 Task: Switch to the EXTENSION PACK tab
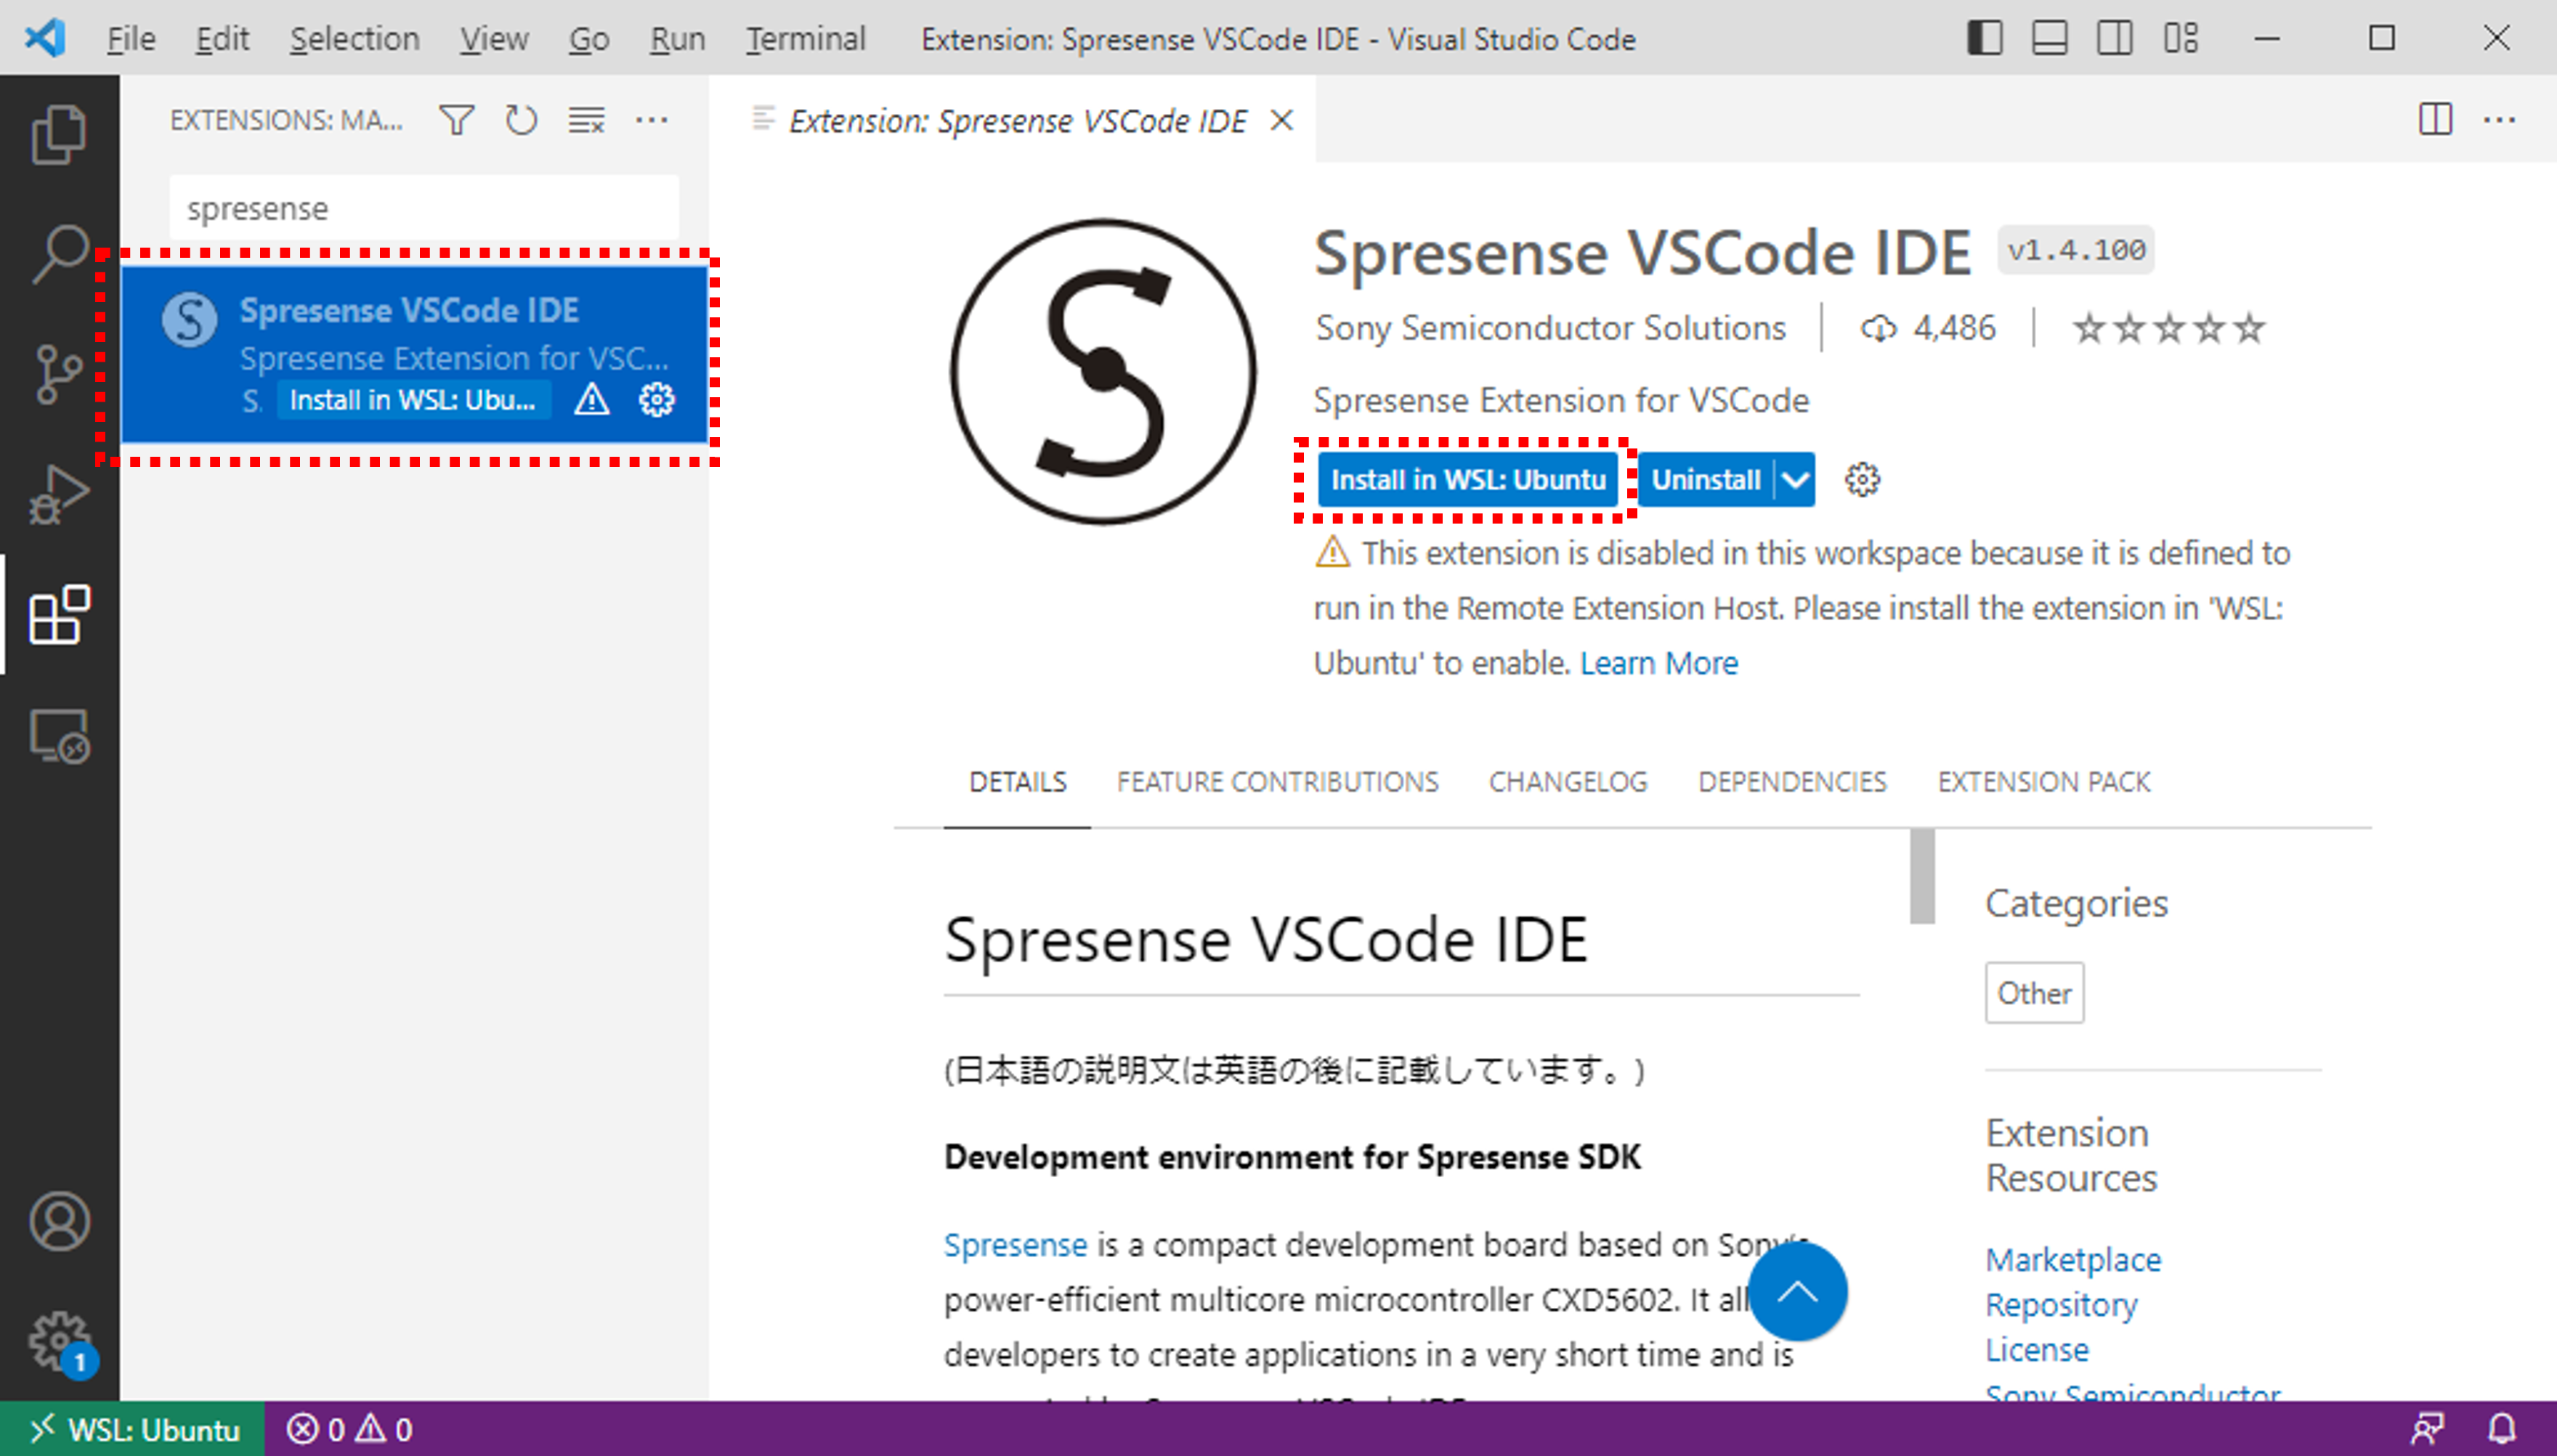tap(2044, 781)
